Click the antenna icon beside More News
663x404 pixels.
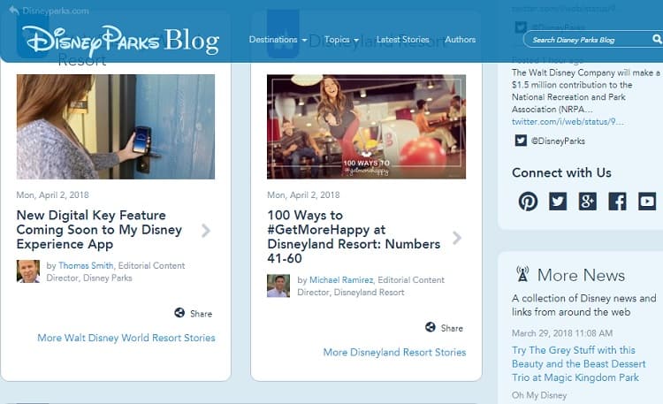pyautogui.click(x=522, y=274)
